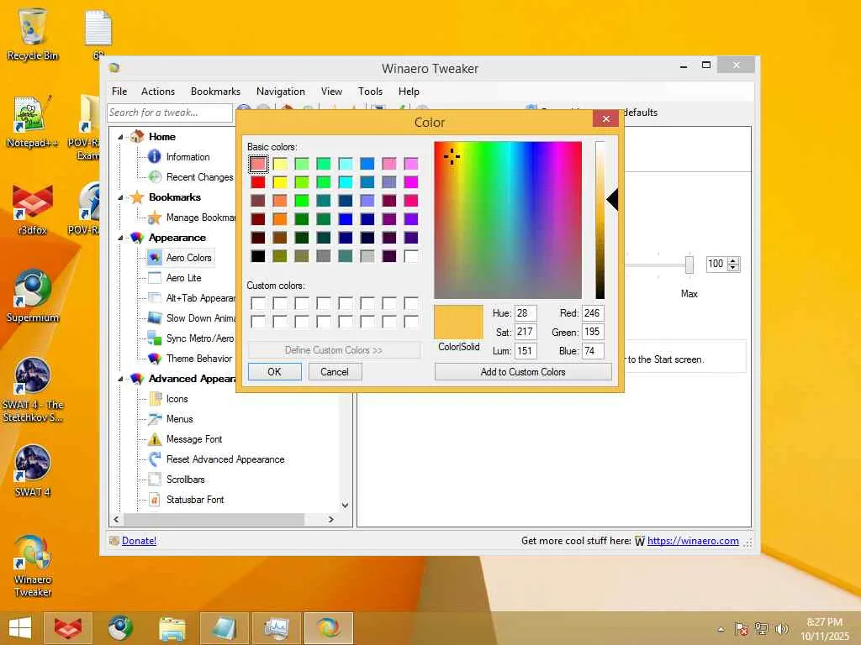Confirm color with the OK button
861x645 pixels.
275,372
